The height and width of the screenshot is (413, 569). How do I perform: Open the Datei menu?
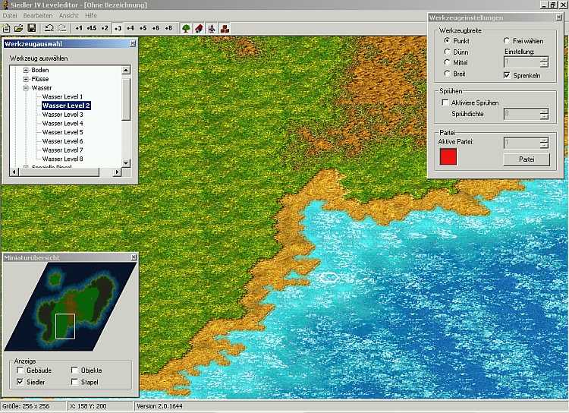[10, 16]
